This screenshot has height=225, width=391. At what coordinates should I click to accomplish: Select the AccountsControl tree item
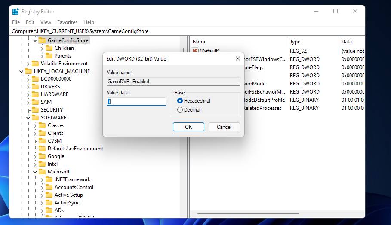tap(74, 187)
